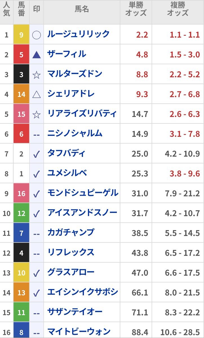Open horse page for グラスアロー
Screen dimensions: 204x338
(71, 272)
